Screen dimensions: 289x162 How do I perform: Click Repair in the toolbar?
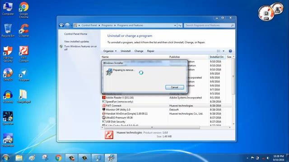click(x=150, y=51)
